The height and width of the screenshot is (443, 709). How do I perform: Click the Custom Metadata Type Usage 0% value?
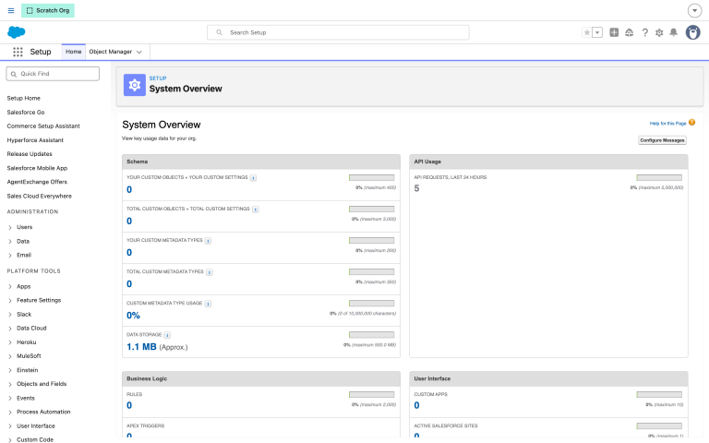(133, 316)
